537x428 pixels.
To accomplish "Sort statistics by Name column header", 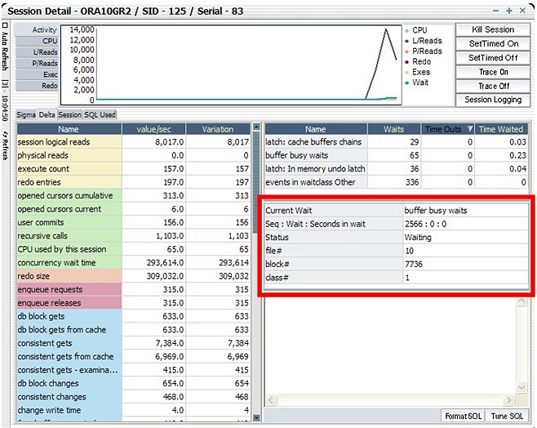I will (69, 129).
